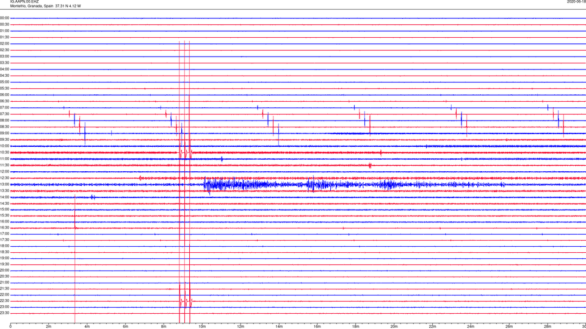Click the 01:00 time row label
The height and width of the screenshot is (329, 586).
(x=5, y=31)
